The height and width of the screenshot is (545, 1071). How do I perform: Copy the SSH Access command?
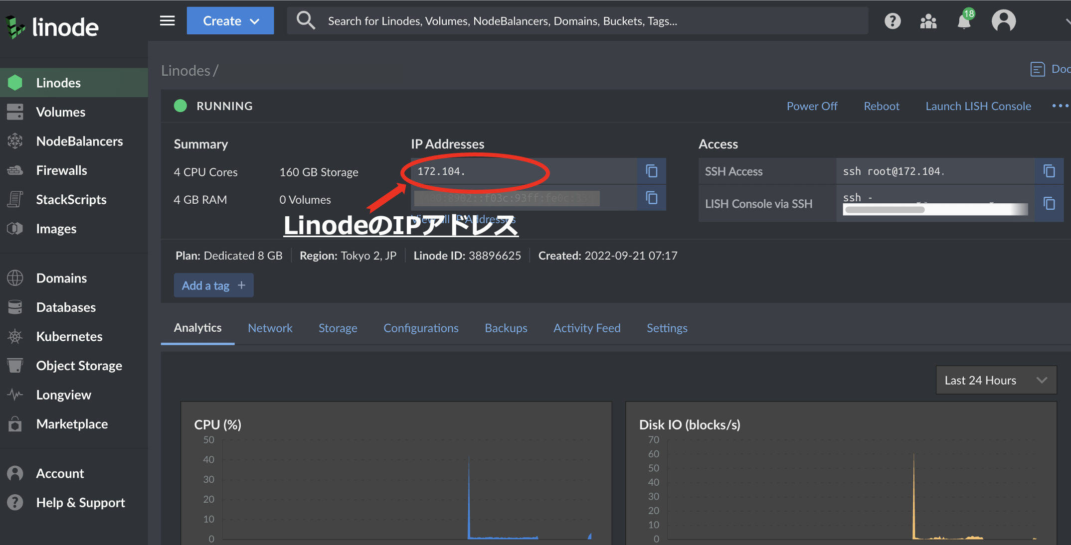pos(1049,171)
